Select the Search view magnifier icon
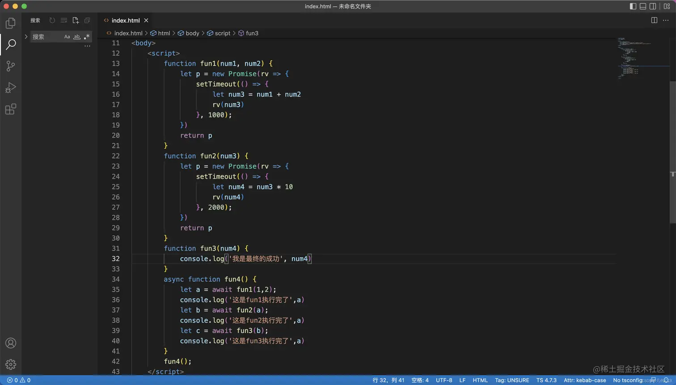This screenshot has width=676, height=385. [11, 44]
